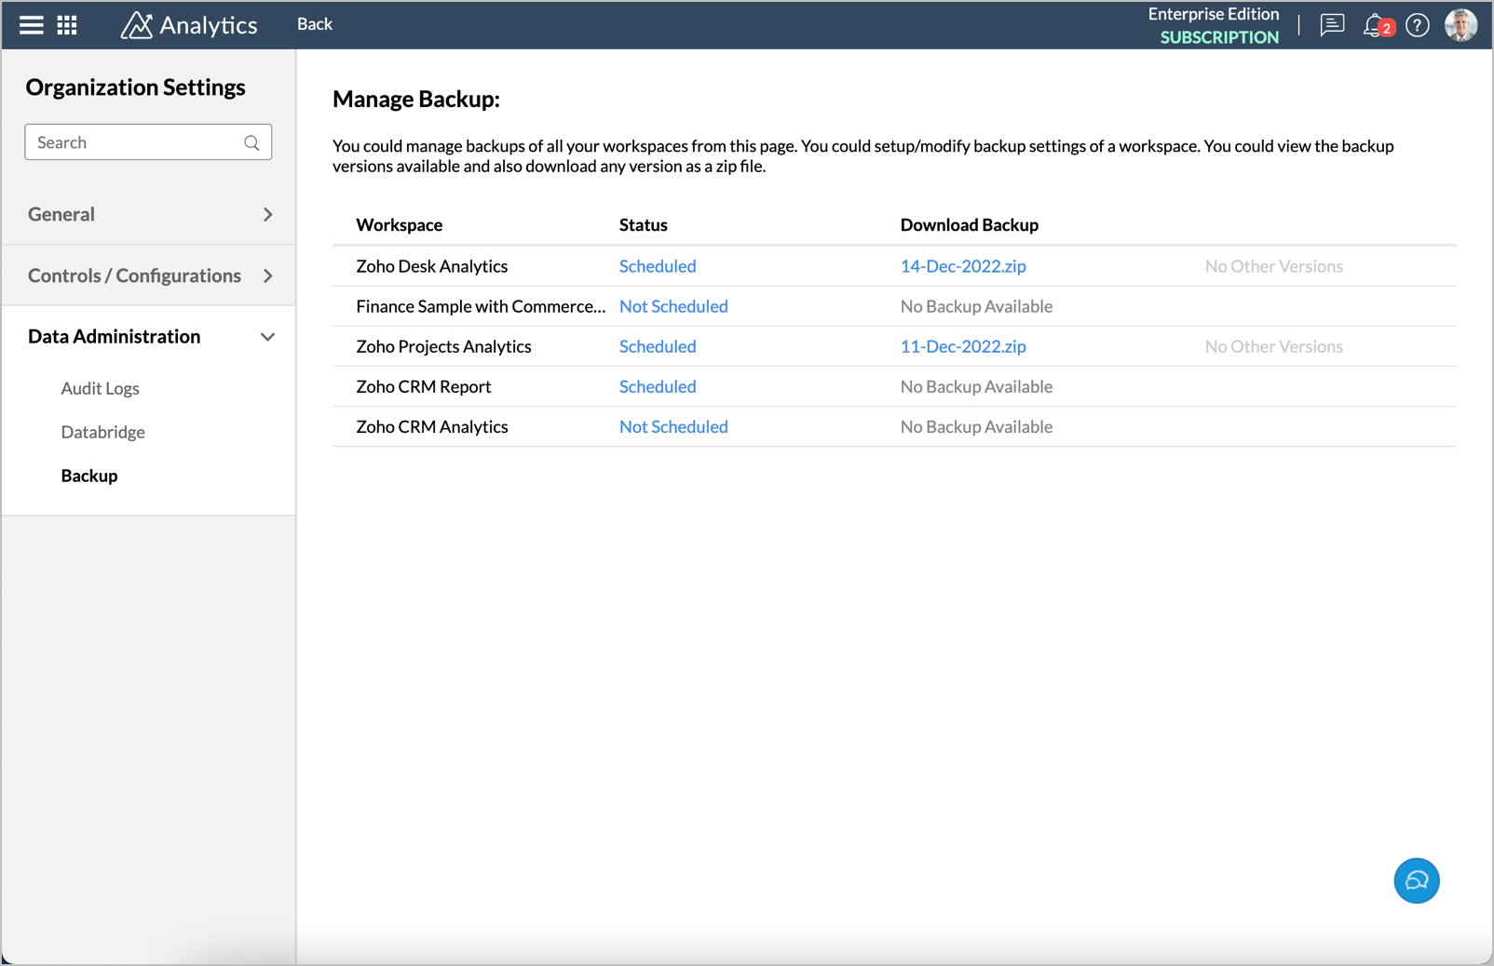The height and width of the screenshot is (966, 1494).
Task: Click the Zoho CRM Report workspace name
Action: 424,386
